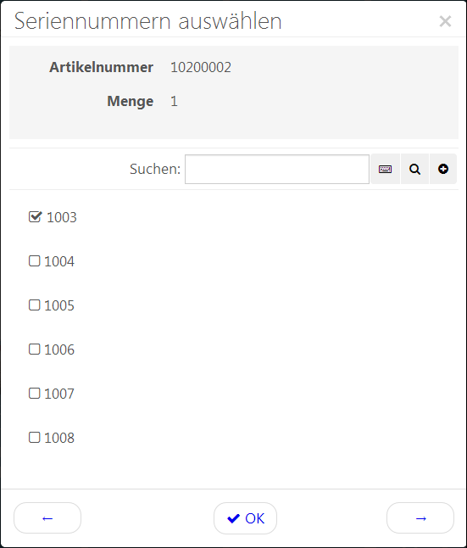
Task: Click the 1008 serial number label
Action: (x=59, y=438)
